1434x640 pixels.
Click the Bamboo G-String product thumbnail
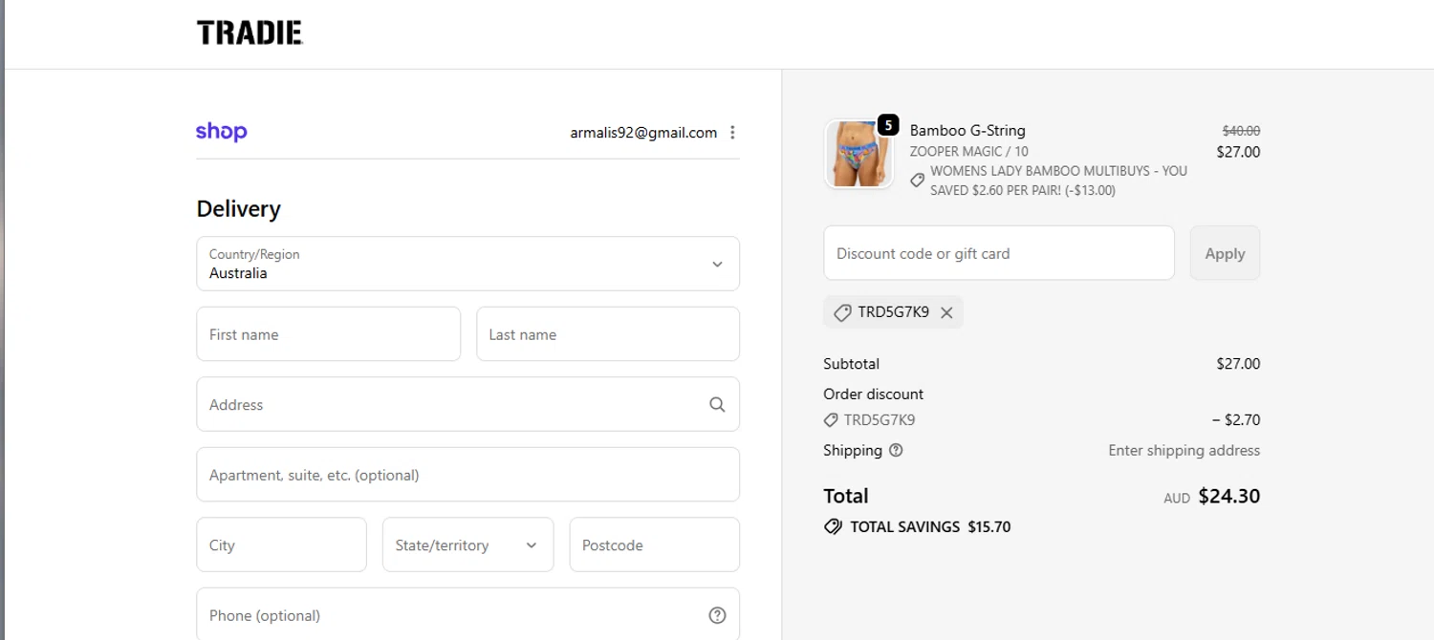click(858, 154)
